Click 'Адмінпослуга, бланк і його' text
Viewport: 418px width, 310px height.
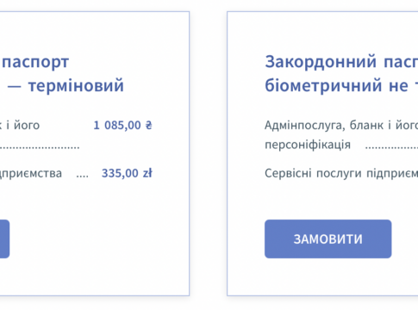click(x=341, y=126)
